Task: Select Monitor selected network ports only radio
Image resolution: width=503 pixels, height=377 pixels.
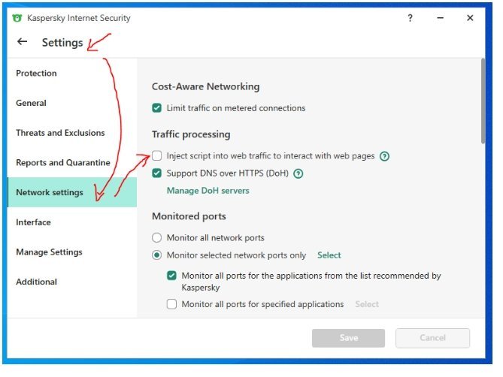Action: coord(157,255)
